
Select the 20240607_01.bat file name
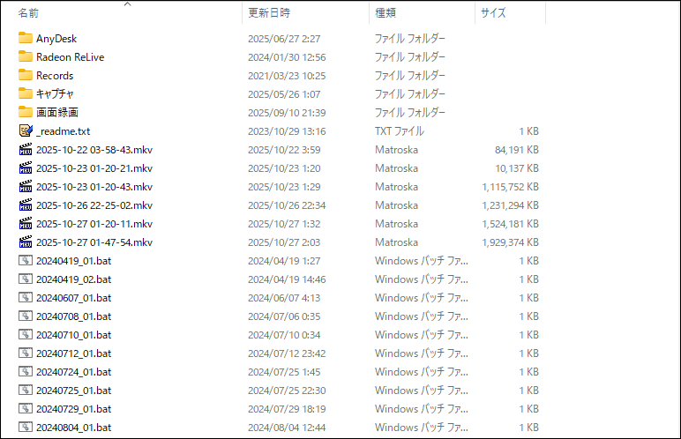pos(73,298)
